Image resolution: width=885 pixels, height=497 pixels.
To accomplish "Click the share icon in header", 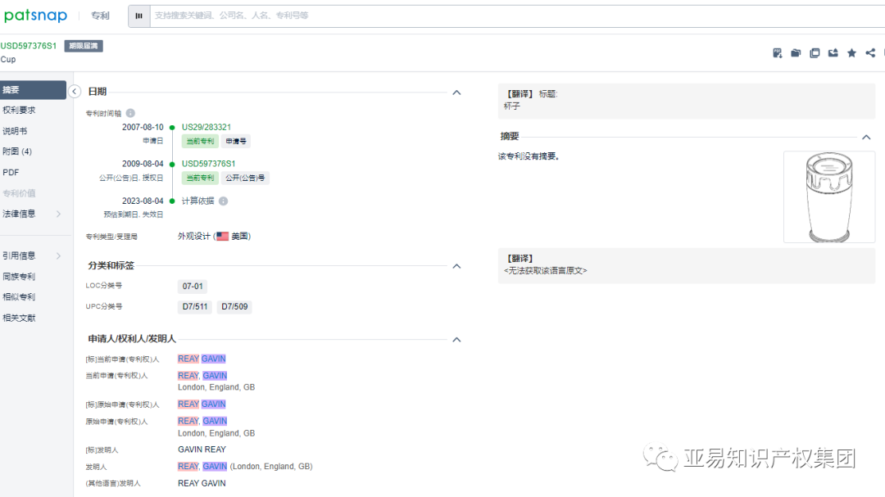I will [x=870, y=53].
